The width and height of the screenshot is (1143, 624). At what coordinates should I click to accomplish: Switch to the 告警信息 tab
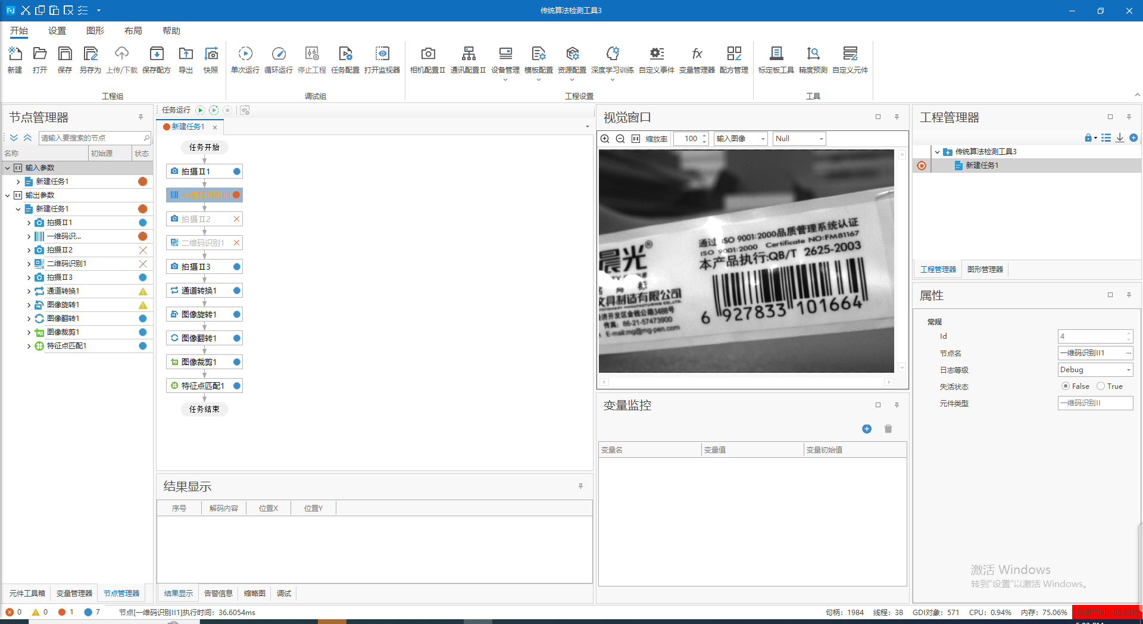click(218, 594)
